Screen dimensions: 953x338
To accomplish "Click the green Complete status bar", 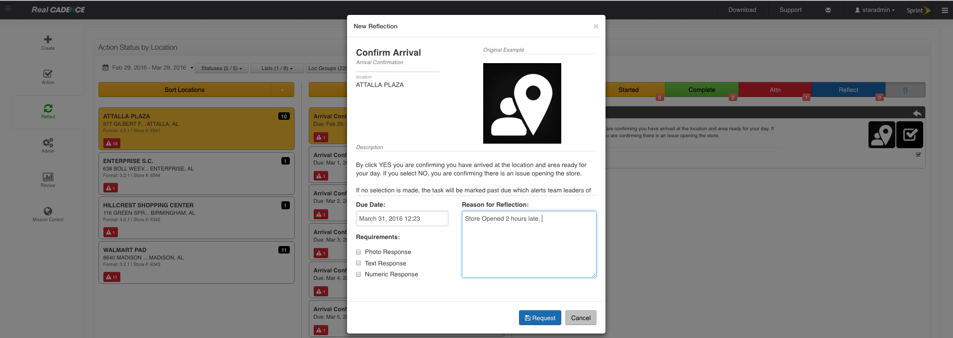I will [x=701, y=90].
